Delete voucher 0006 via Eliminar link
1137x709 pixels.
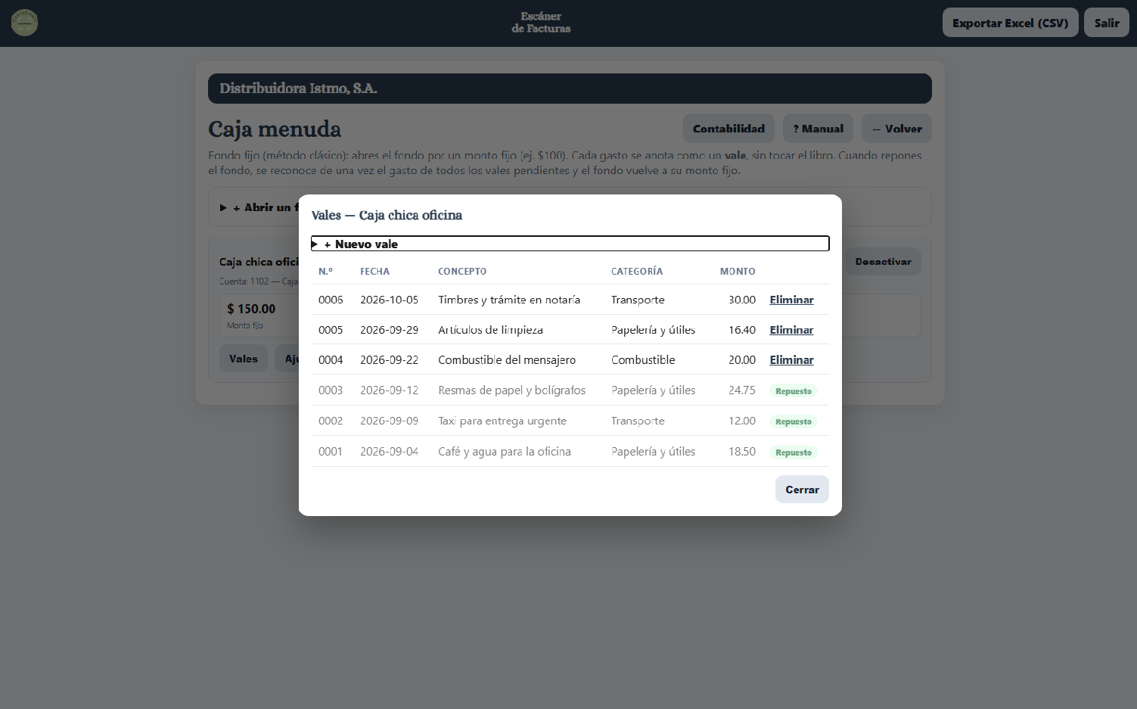click(x=791, y=300)
